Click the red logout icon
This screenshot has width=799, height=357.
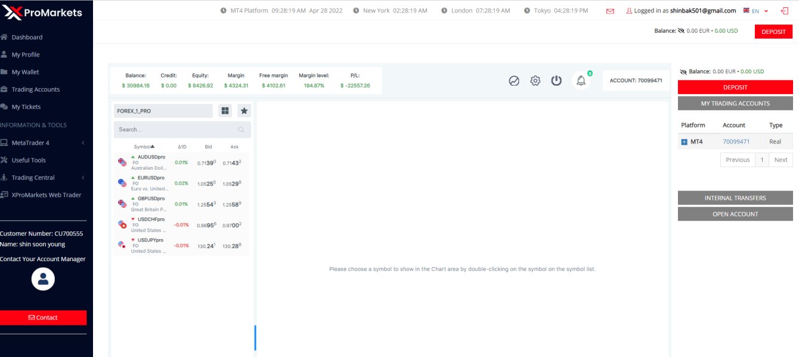pyautogui.click(x=784, y=11)
